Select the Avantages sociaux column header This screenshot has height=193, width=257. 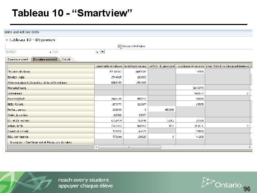pyautogui.click(x=136, y=66)
